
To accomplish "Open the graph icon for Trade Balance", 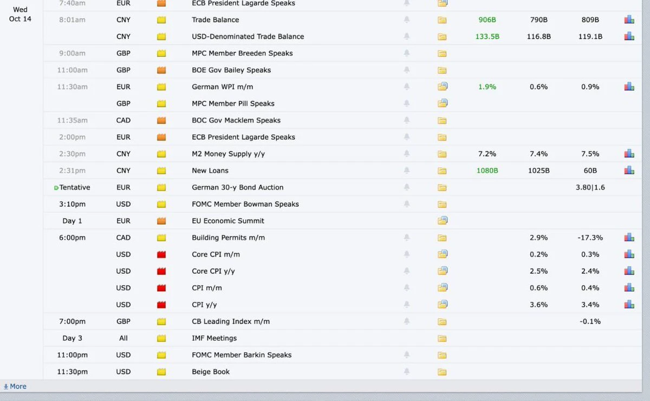I will (x=629, y=19).
